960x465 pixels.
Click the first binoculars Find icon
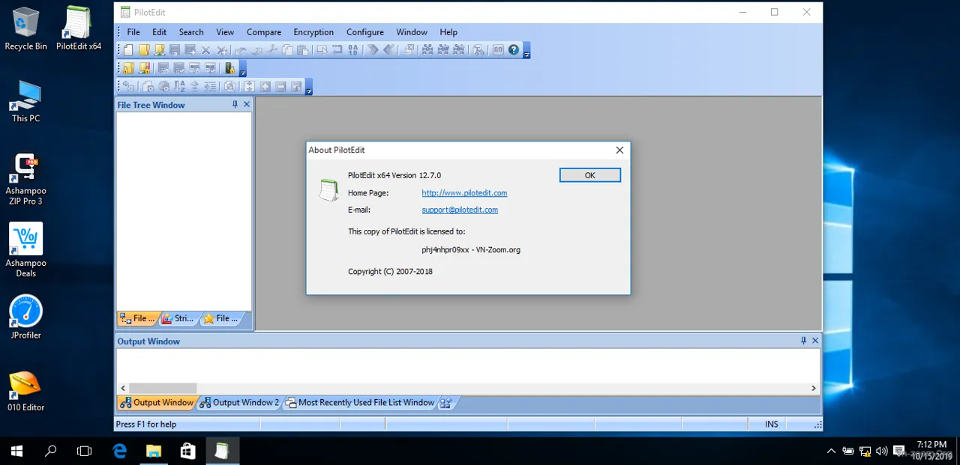427,50
